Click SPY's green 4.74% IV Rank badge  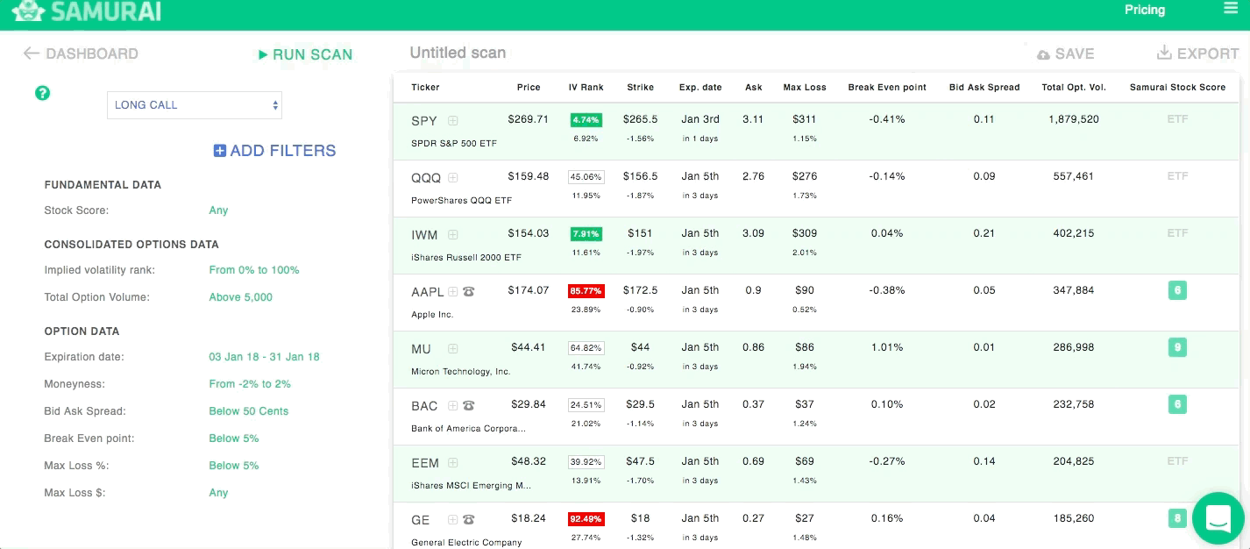(x=586, y=119)
